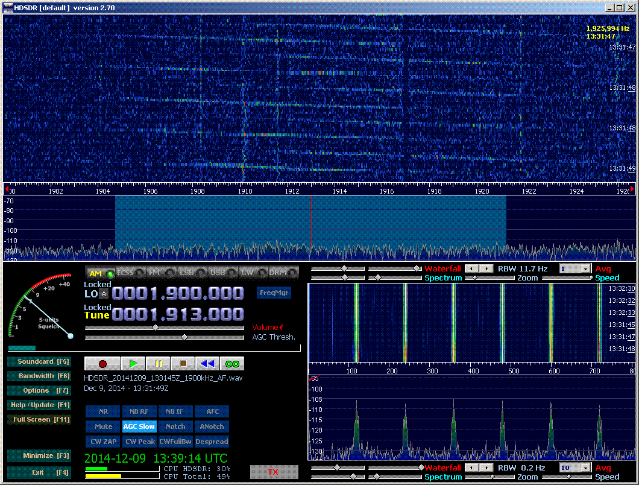Click the Bandwidth [F6] button

[x=39, y=376]
